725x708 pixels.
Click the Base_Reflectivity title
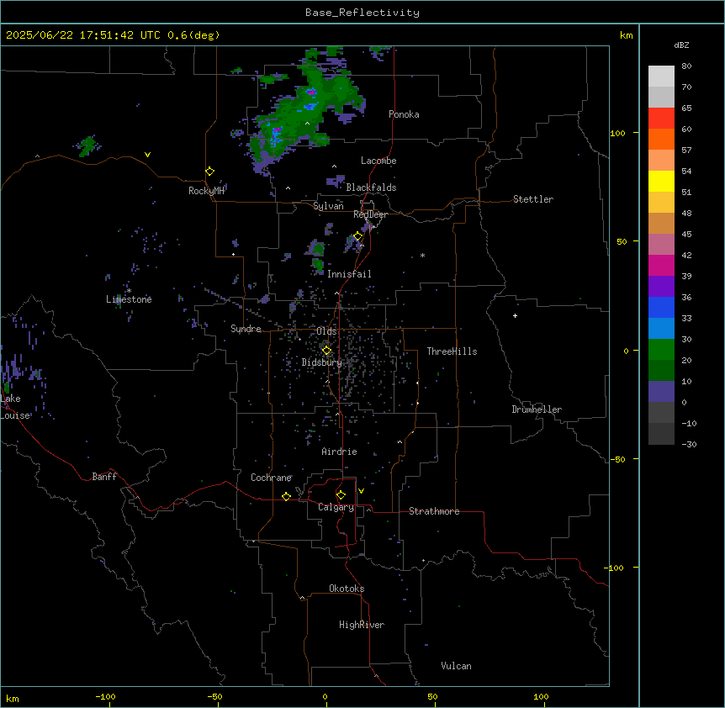[362, 13]
